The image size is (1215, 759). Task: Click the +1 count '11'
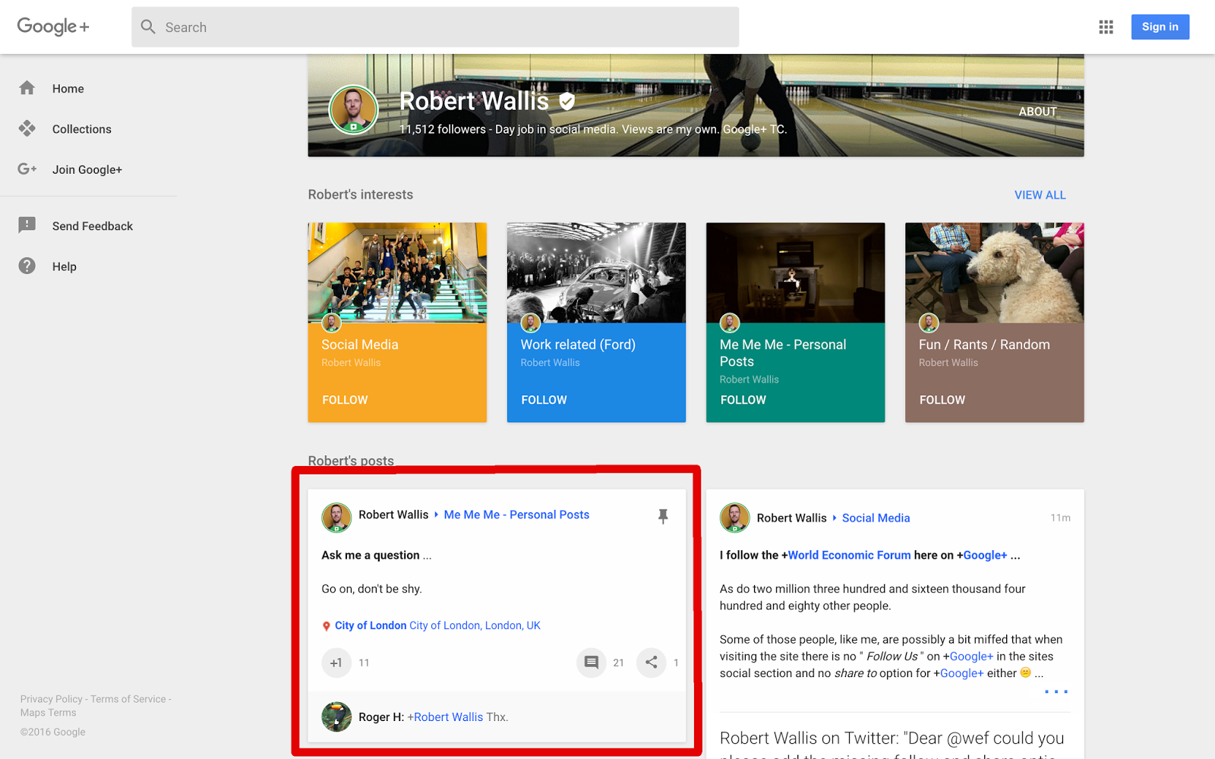tap(364, 663)
